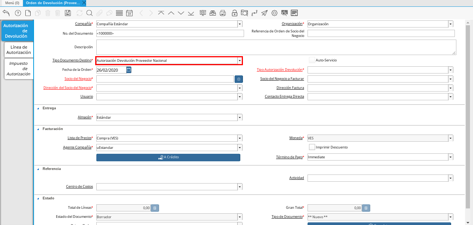The image size is (473, 225).
Task: Click the undo changes arrow icon
Action: click(6, 13)
